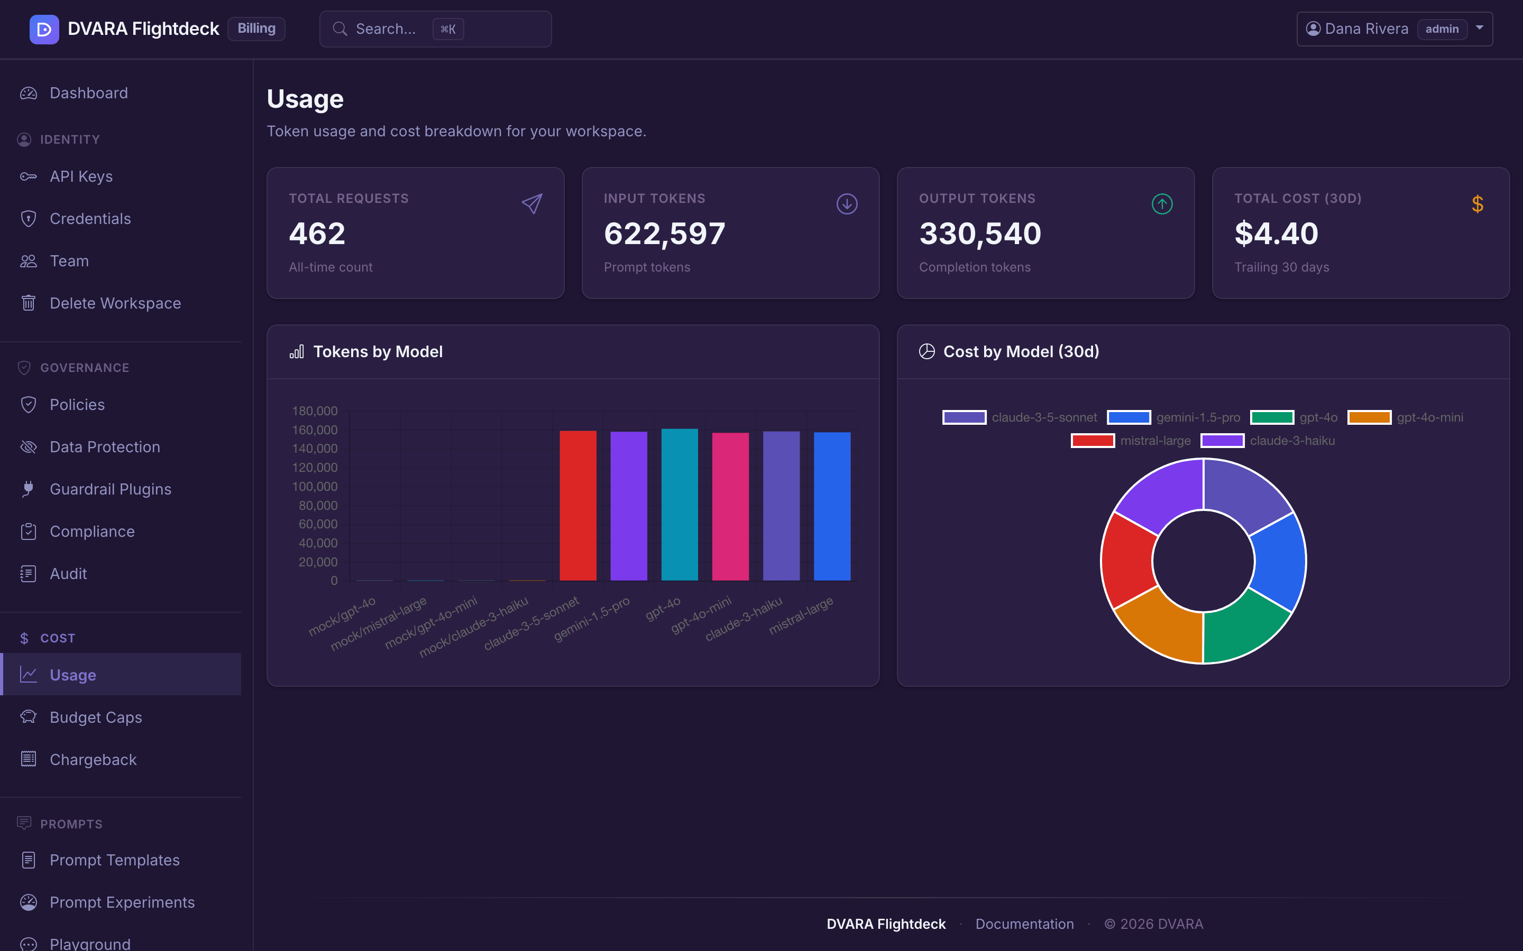
Task: Click the Dashboard gauge icon in the sidebar
Action: (x=29, y=93)
